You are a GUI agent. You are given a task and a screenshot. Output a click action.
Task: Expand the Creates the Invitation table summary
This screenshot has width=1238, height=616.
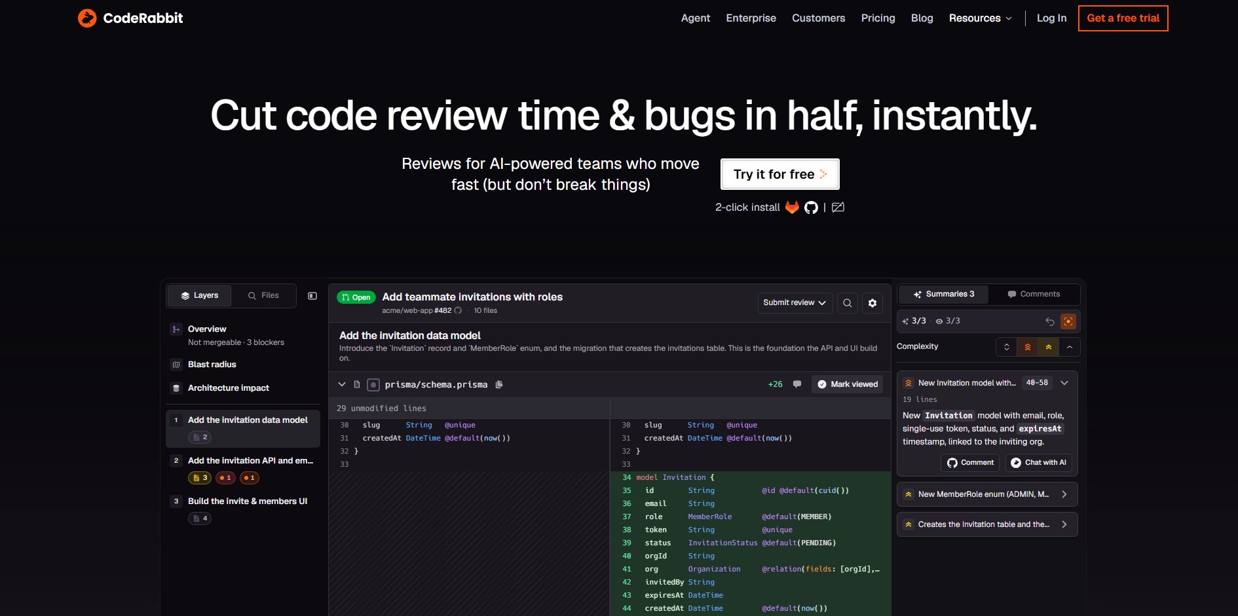click(1064, 524)
